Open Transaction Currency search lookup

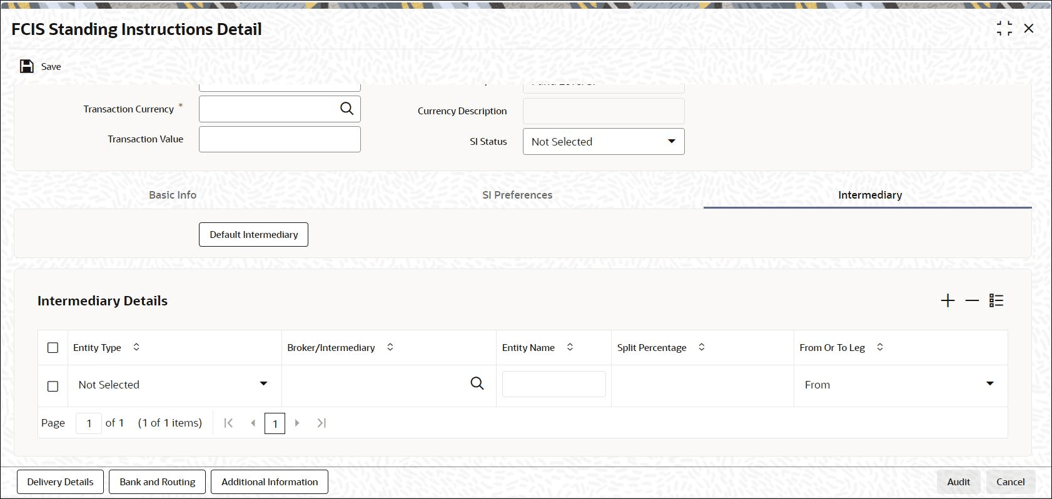[x=346, y=109]
